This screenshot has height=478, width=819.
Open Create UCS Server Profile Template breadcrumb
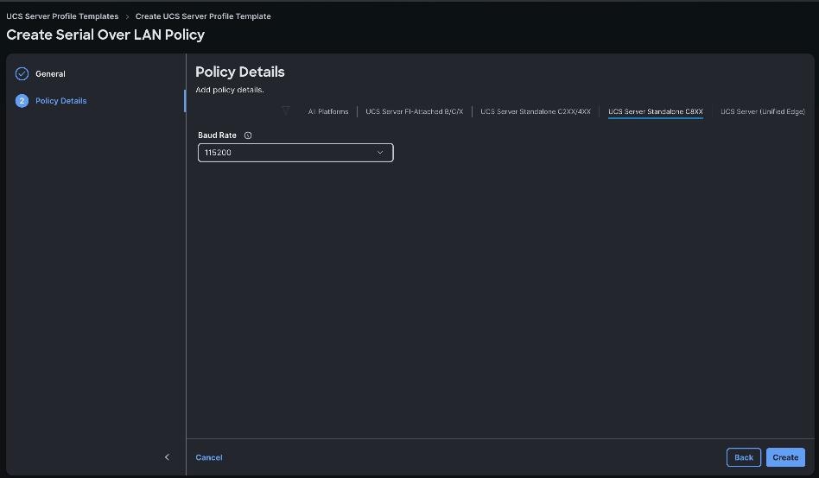pyautogui.click(x=203, y=16)
